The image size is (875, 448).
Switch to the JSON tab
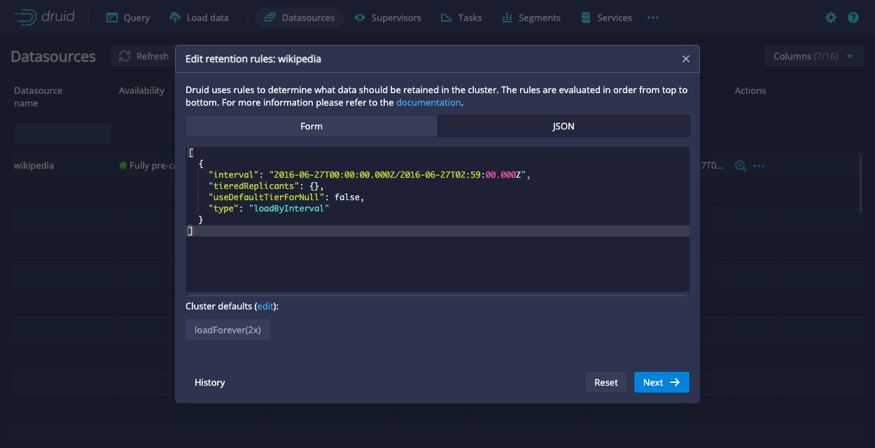563,126
